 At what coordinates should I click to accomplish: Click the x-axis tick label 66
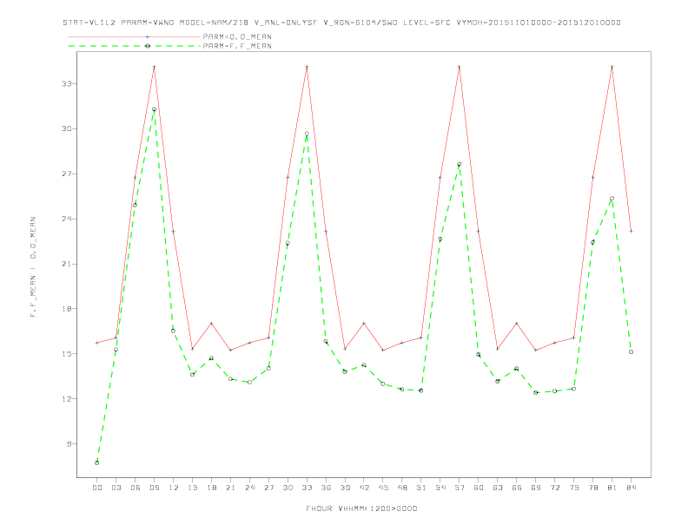517,488
